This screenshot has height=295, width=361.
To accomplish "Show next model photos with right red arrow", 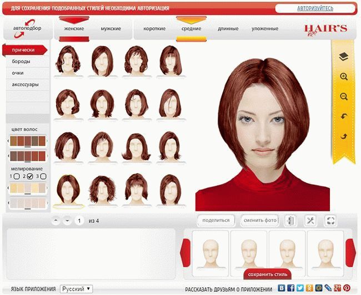I will [x=350, y=248].
